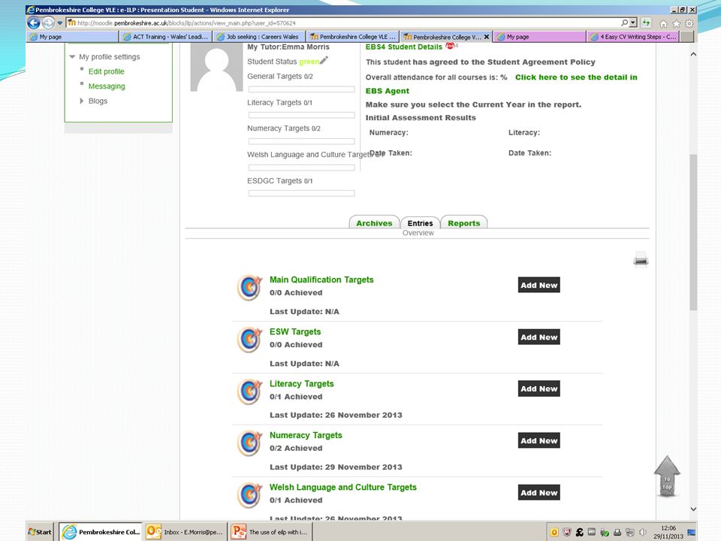Open the Messaging link

pos(107,86)
